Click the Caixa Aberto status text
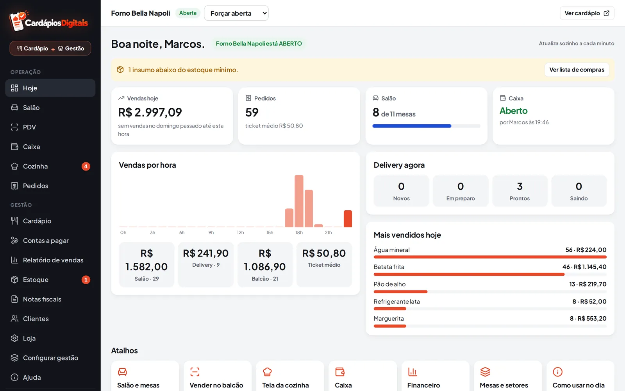625x391 pixels. (514, 111)
